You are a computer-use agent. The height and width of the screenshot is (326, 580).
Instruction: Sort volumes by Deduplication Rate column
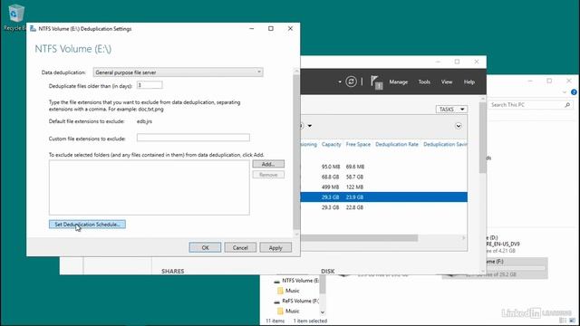click(x=397, y=145)
